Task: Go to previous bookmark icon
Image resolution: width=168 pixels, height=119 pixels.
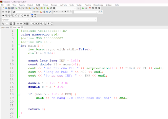Action: (93, 8)
